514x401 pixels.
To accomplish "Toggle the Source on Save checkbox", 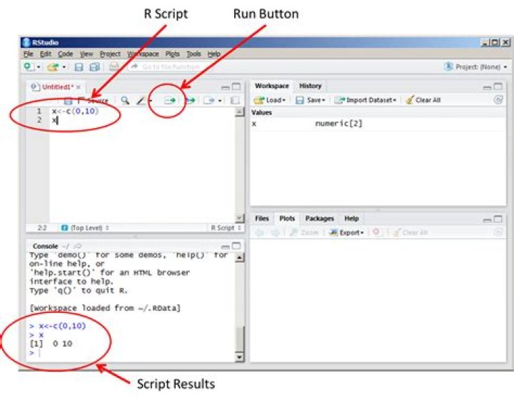I will point(81,101).
